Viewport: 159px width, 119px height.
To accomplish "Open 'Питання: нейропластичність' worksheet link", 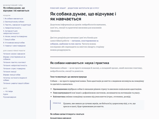I will (x=15, y=66).
